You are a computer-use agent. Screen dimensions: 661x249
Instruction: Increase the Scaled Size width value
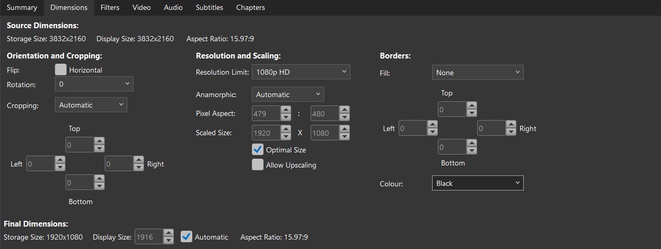point(286,129)
